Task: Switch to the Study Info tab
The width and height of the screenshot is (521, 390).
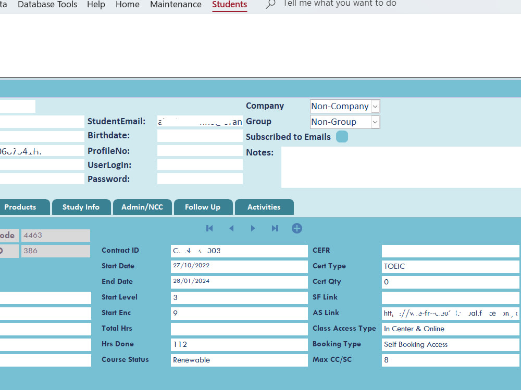Action: [x=81, y=206]
